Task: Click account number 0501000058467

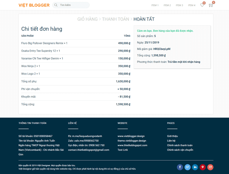Action: pos(43,136)
